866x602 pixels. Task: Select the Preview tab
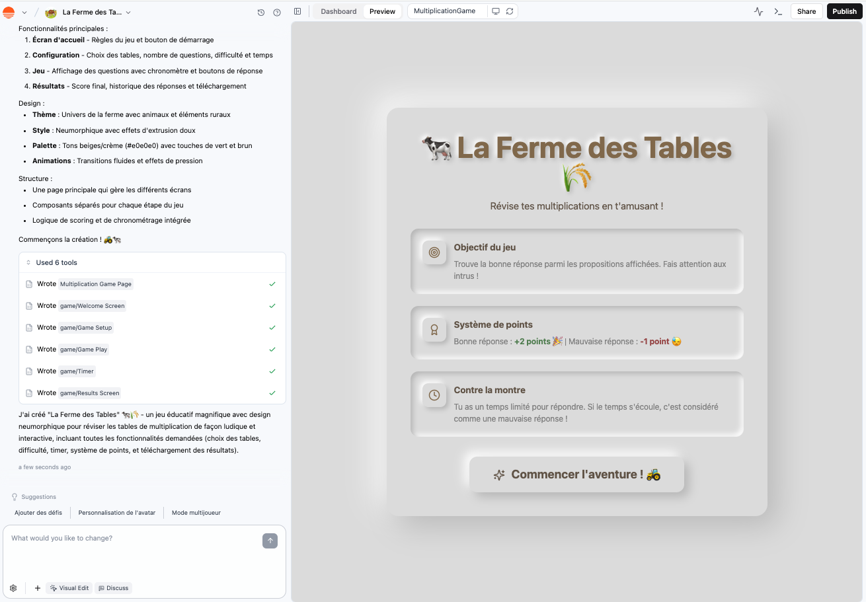382,11
